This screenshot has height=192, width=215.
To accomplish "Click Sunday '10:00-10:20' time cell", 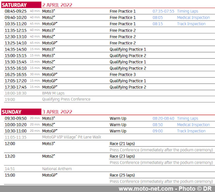I will point(16,125).
